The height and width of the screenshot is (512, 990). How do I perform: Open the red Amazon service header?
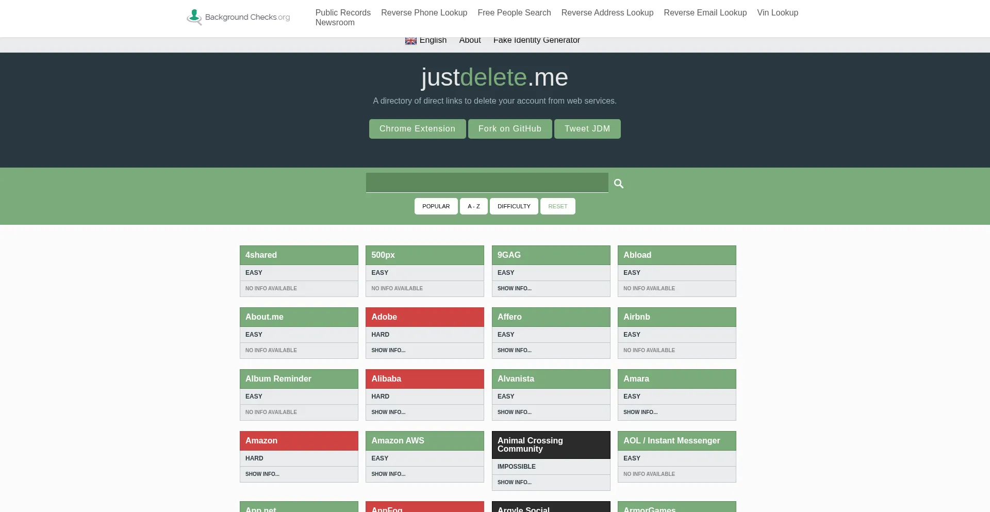299,441
